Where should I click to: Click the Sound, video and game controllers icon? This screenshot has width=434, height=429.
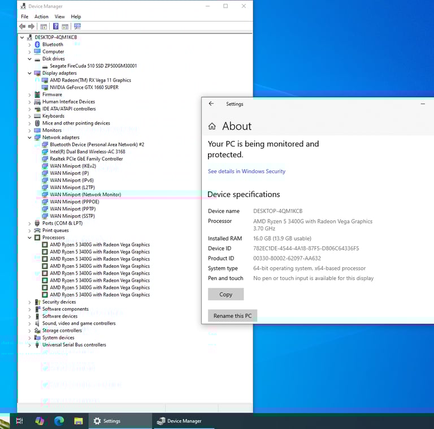pos(37,323)
